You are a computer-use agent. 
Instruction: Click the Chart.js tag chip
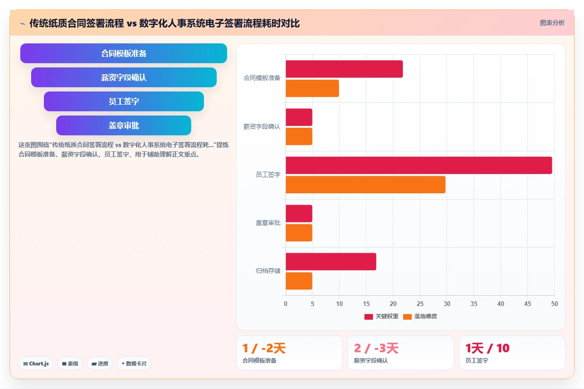36,364
